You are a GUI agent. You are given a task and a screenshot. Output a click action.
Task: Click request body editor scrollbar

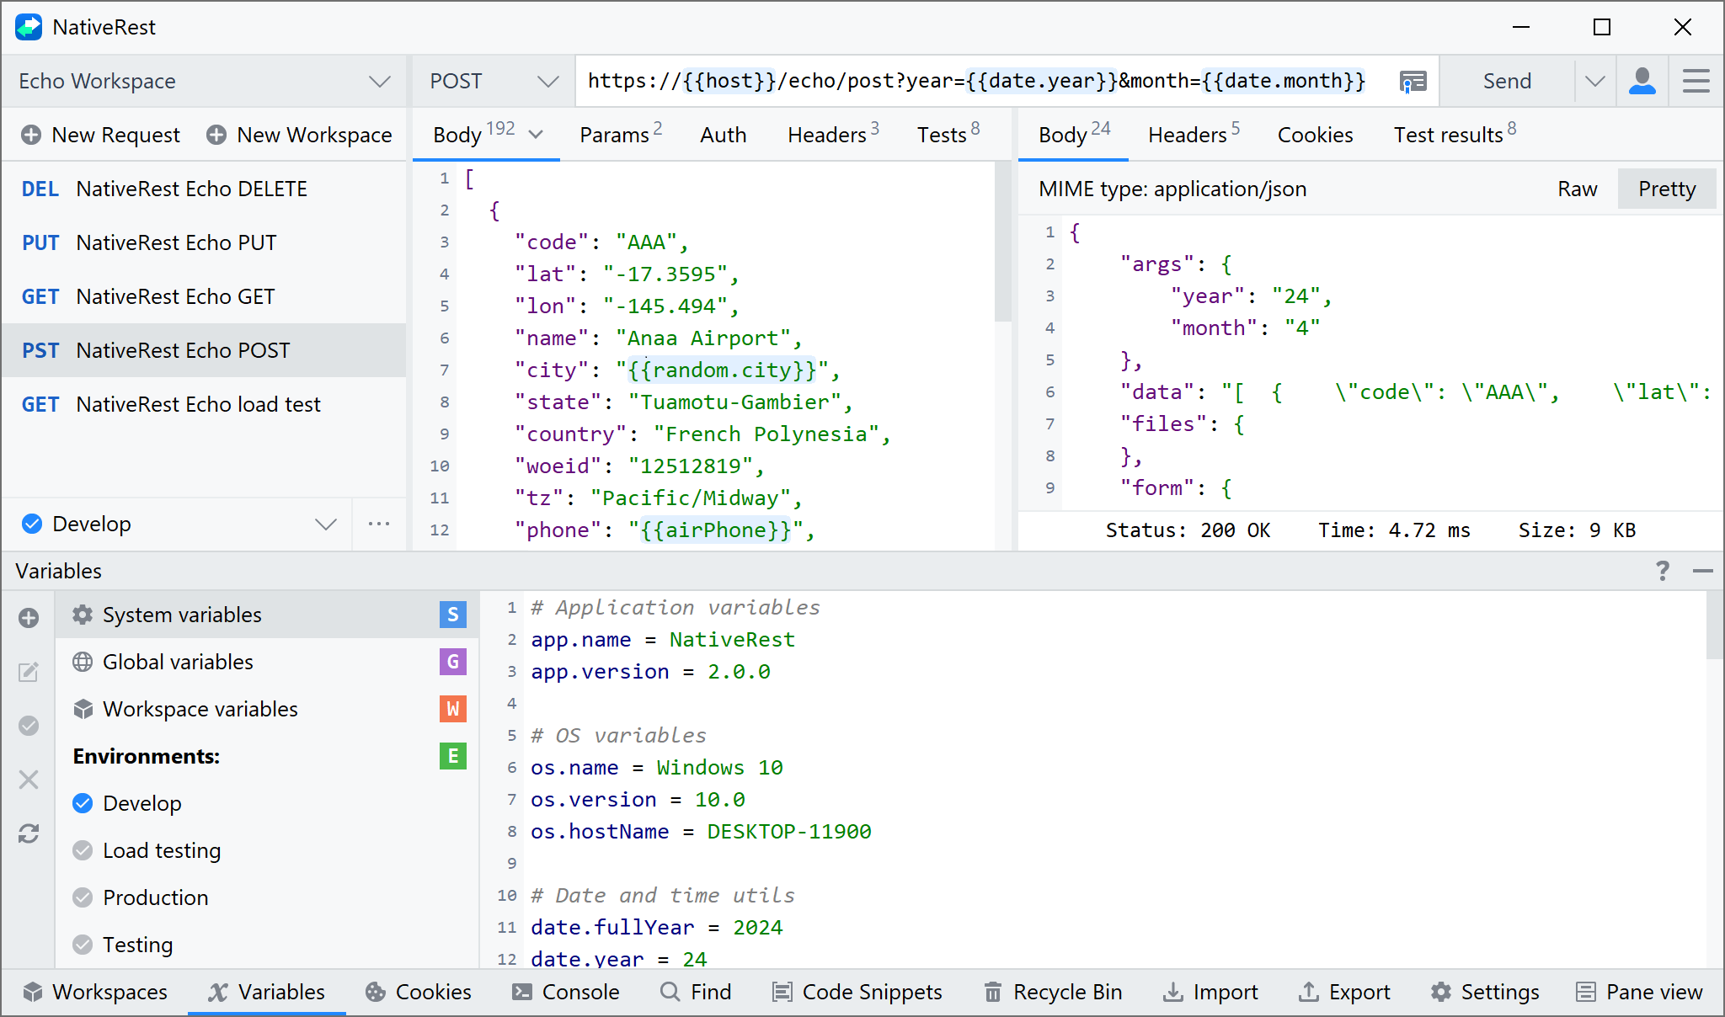[1002, 242]
